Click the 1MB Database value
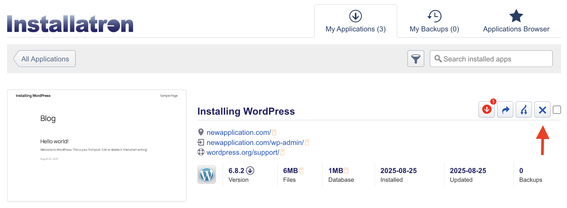Viewport: 567px width, 208px height. click(336, 171)
